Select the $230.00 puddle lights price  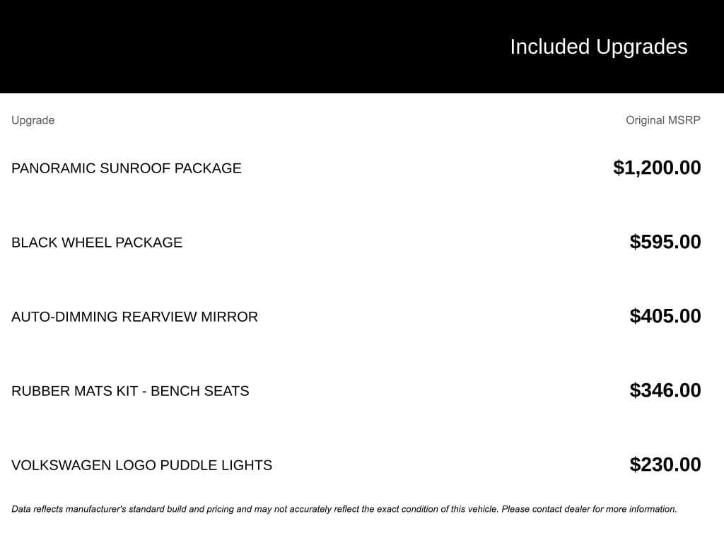point(665,465)
